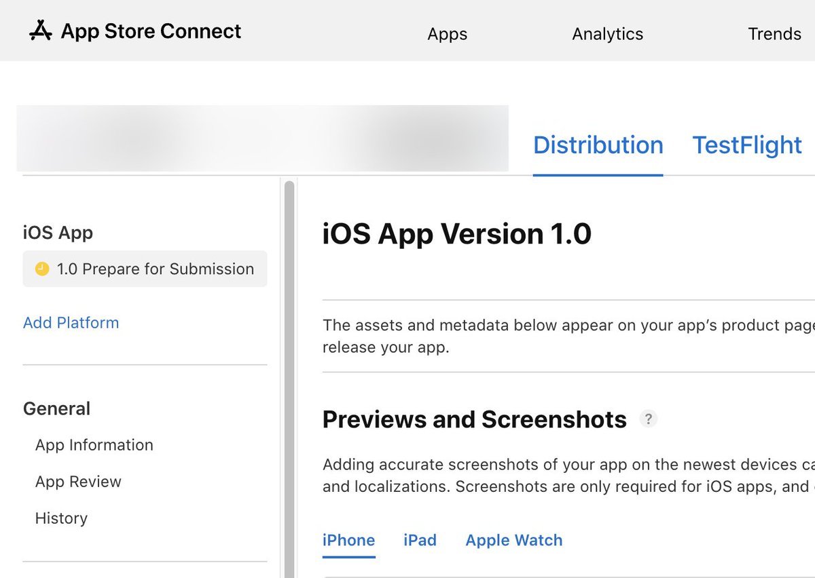This screenshot has width=815, height=578.
Task: Click the sidebar vertical scrollbar
Action: pyautogui.click(x=289, y=379)
